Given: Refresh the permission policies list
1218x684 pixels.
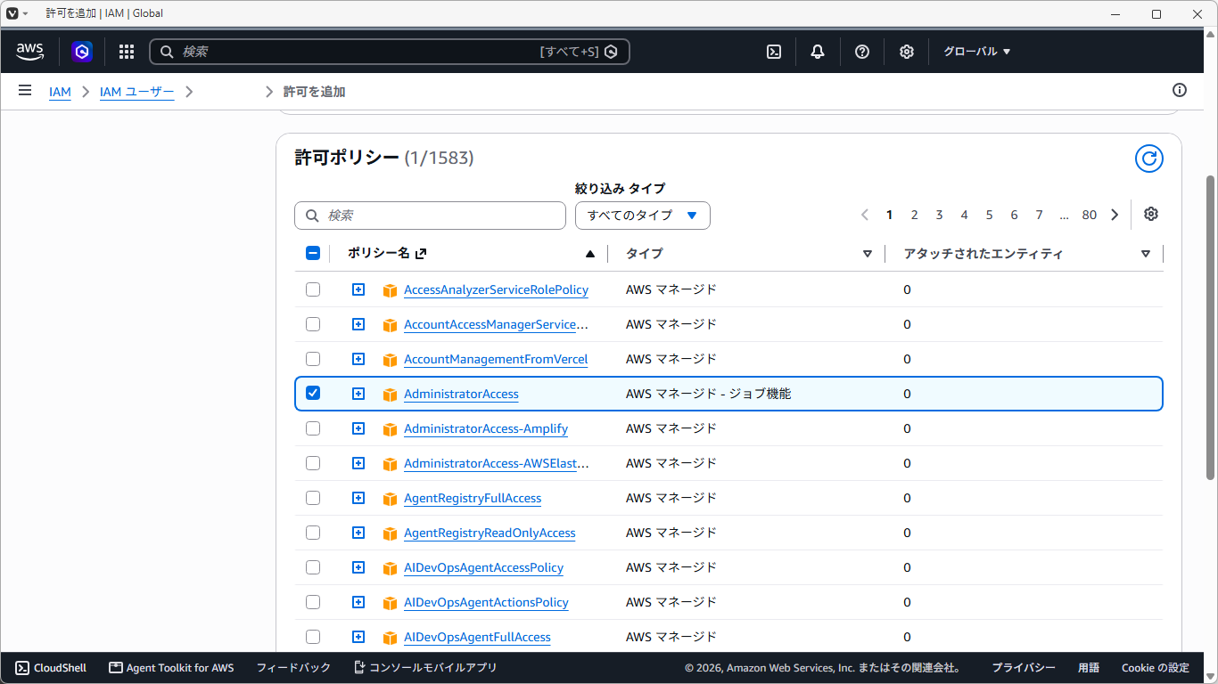Looking at the screenshot, I should (1149, 159).
